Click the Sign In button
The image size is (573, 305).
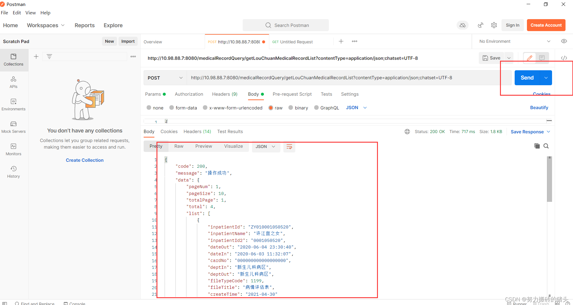(x=513, y=25)
